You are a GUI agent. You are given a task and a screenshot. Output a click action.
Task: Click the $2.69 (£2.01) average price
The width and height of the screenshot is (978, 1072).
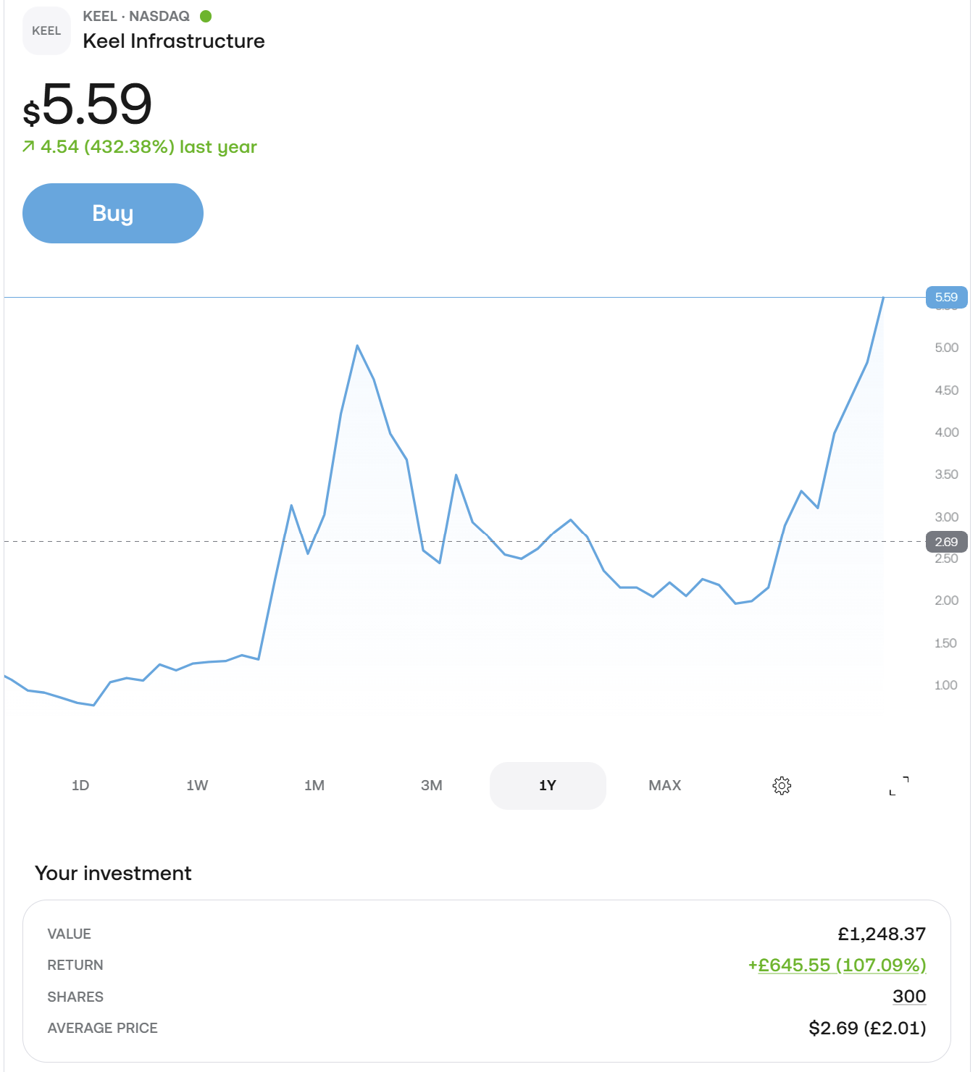point(867,1028)
